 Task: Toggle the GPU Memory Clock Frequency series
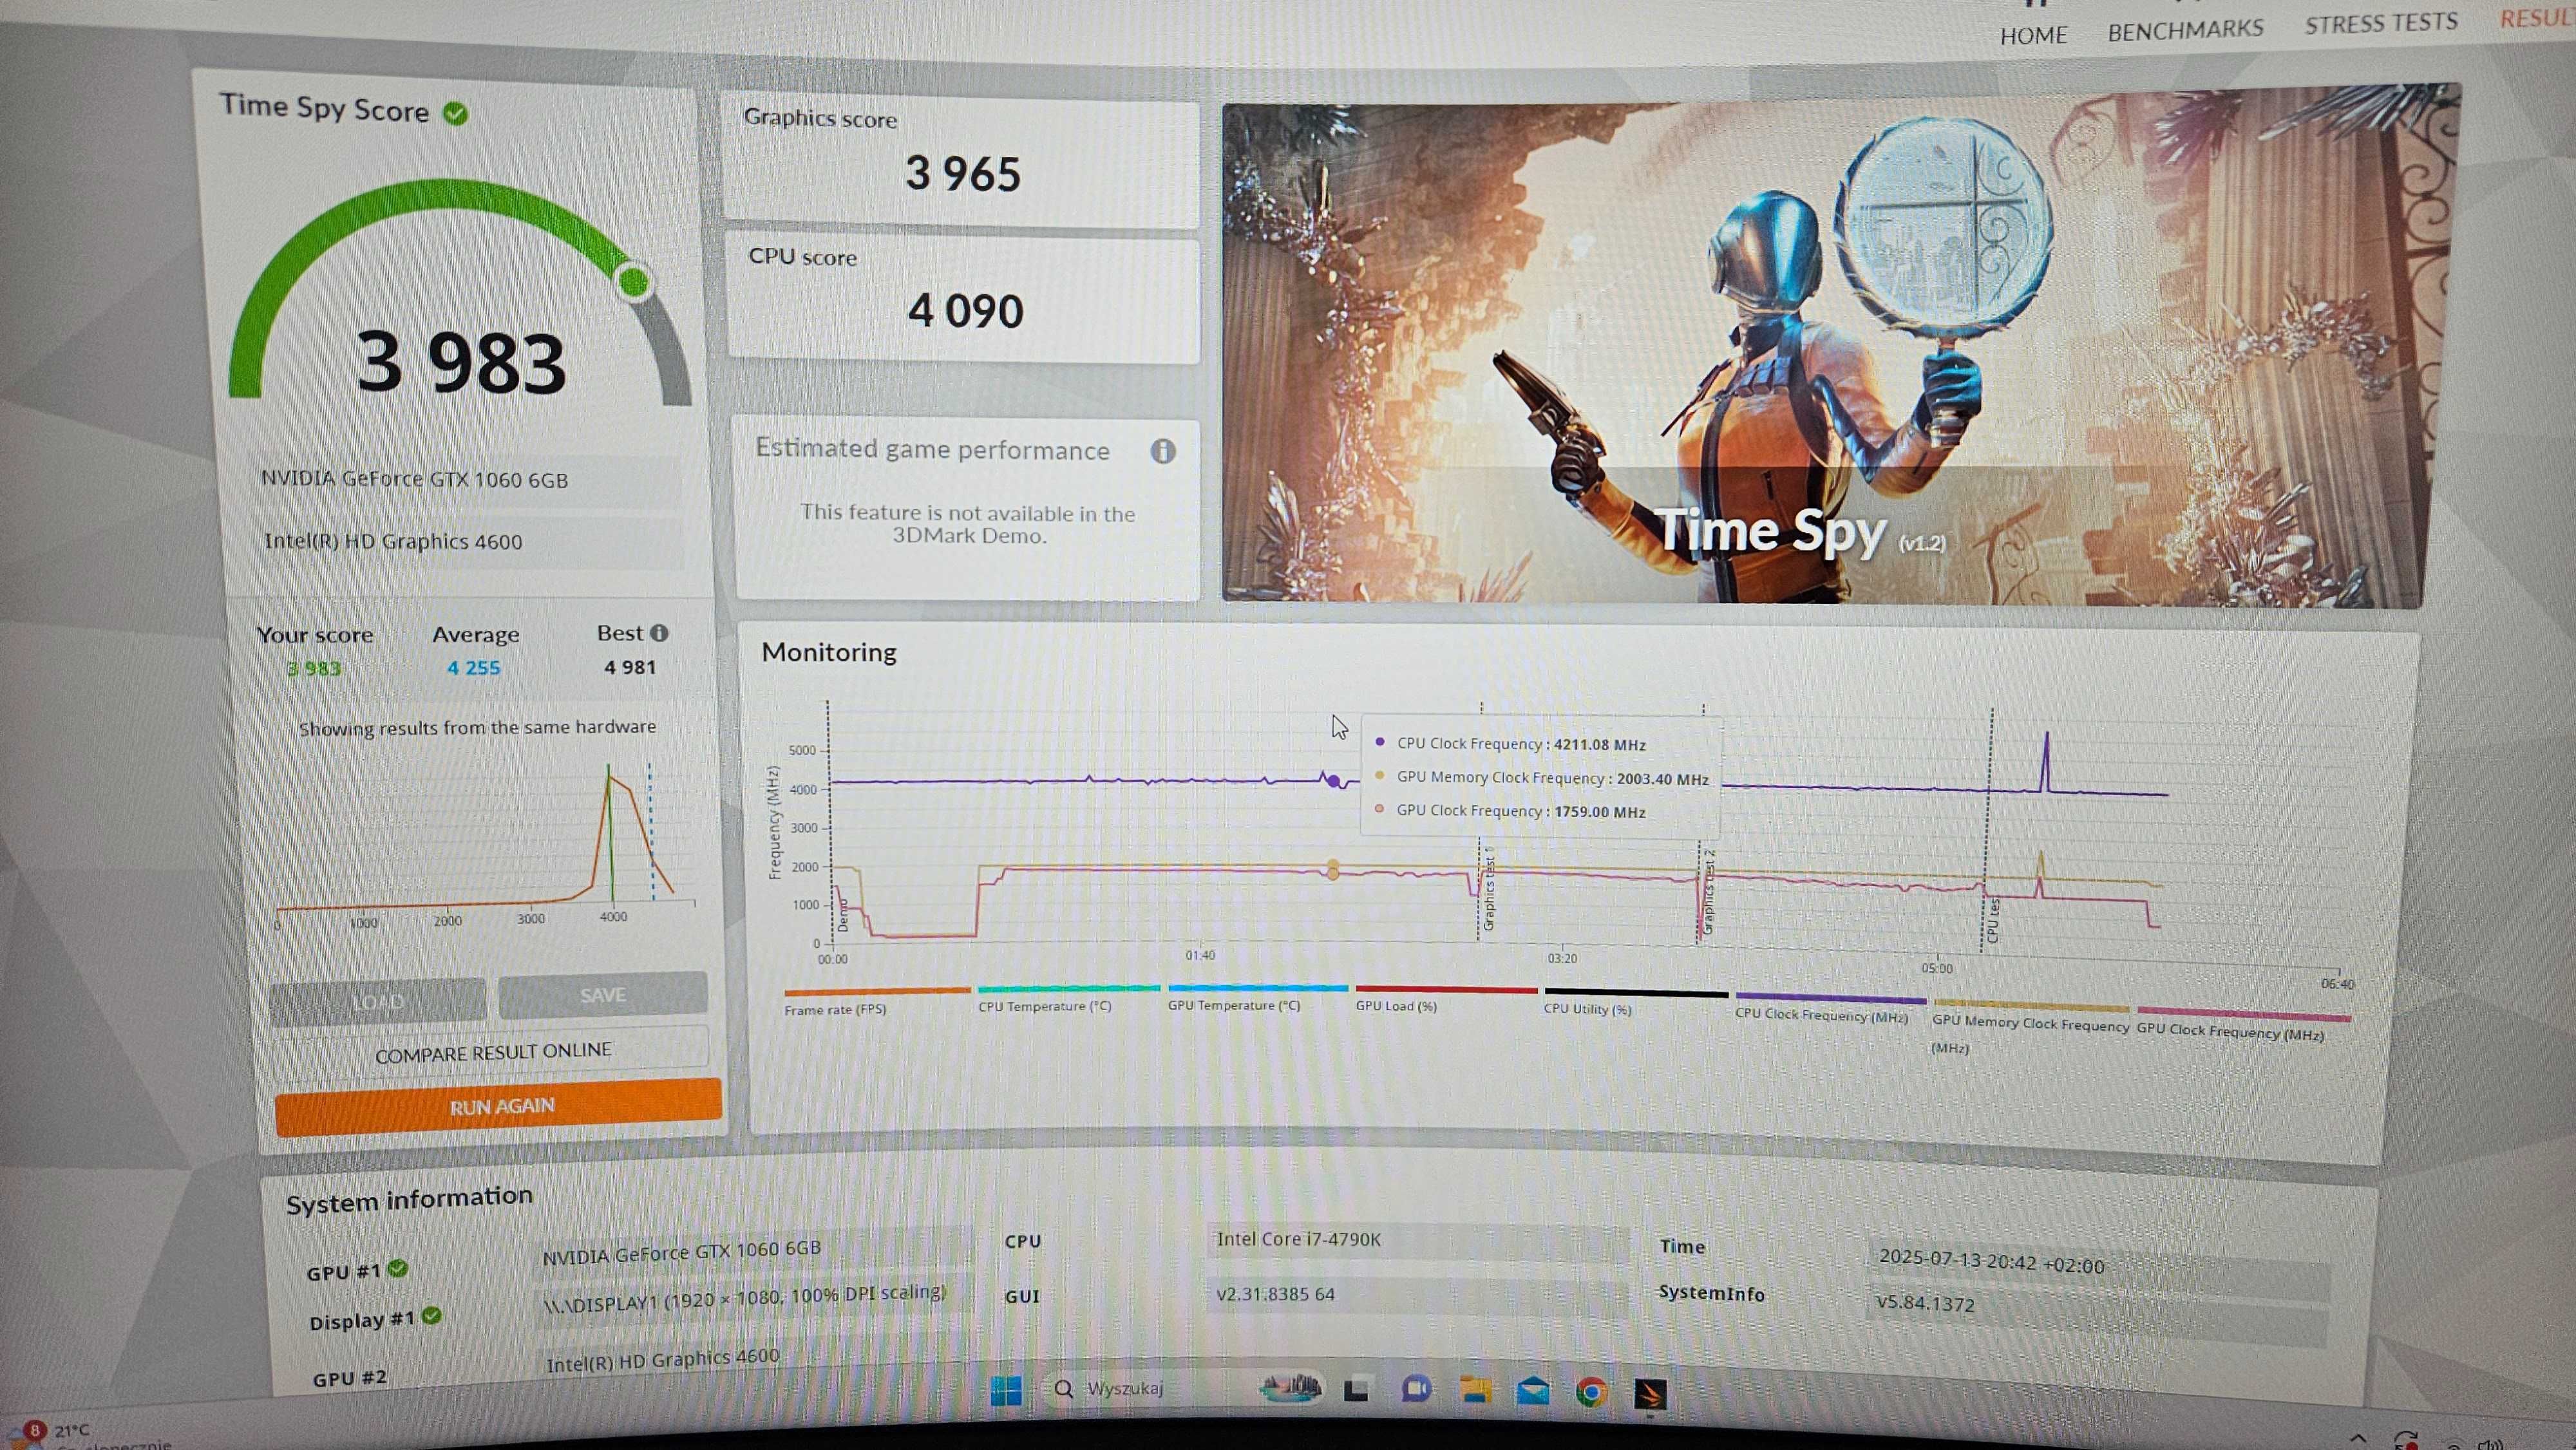pos(2030,1027)
